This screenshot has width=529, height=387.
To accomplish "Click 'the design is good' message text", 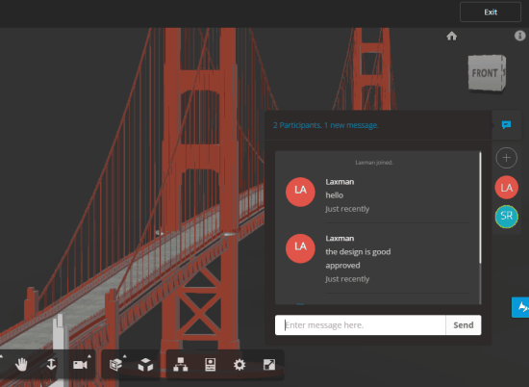I will tap(358, 252).
